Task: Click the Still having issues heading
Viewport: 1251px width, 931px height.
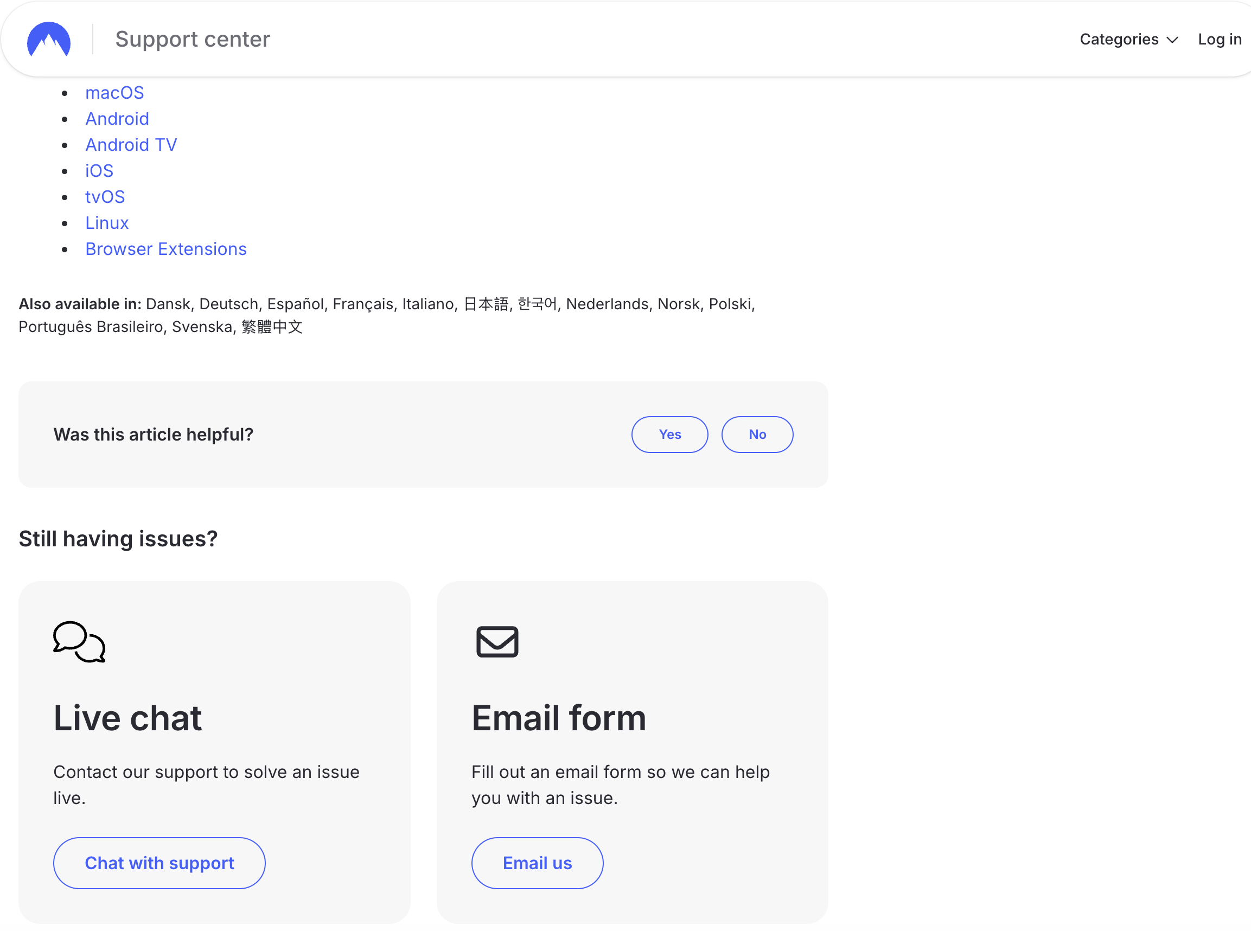Action: pyautogui.click(x=118, y=539)
